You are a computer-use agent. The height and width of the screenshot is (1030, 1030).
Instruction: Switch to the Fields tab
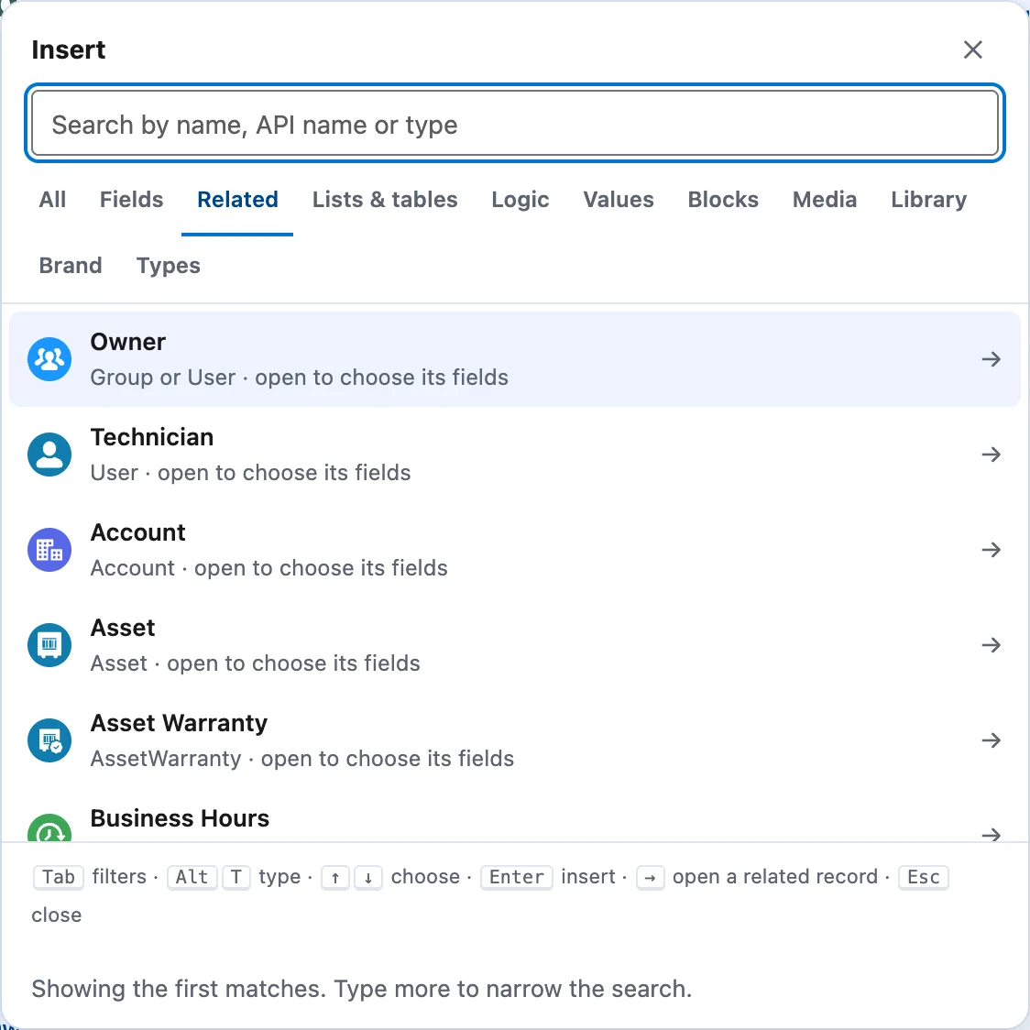coord(131,200)
